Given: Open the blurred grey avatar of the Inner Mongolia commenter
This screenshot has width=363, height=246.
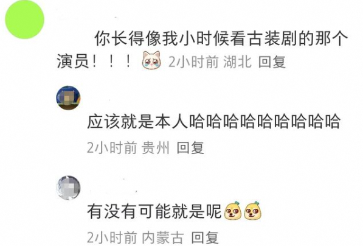Looking at the screenshot, I should 68,188.
